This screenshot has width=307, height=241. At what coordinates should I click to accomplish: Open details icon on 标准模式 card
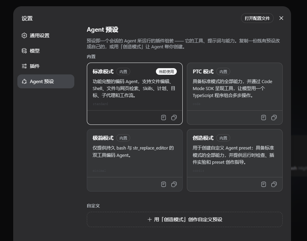point(164,118)
